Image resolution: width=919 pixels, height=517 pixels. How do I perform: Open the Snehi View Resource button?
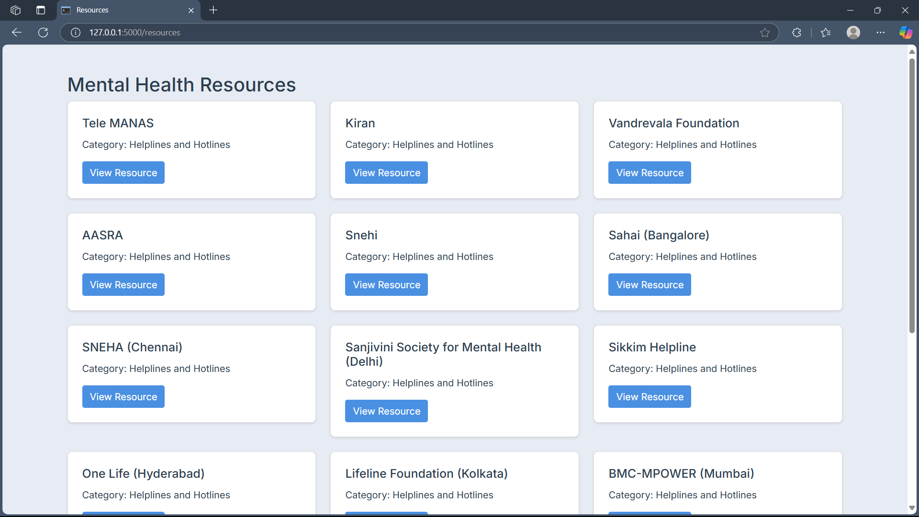(x=386, y=285)
